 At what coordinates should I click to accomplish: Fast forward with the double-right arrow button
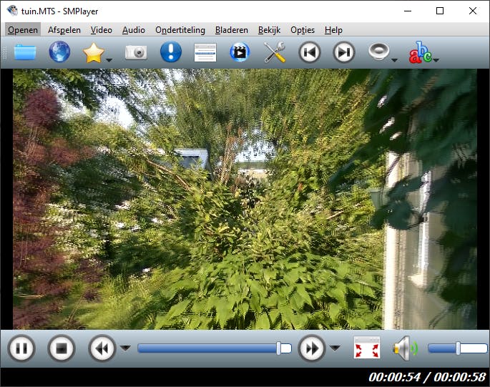pyautogui.click(x=312, y=348)
